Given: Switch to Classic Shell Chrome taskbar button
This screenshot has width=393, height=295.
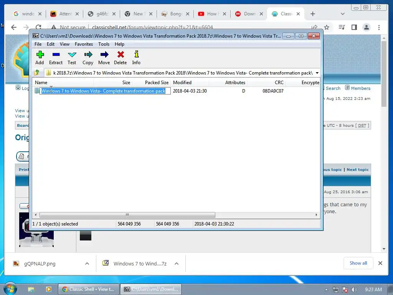Looking at the screenshot, I should pyautogui.click(x=89, y=289).
